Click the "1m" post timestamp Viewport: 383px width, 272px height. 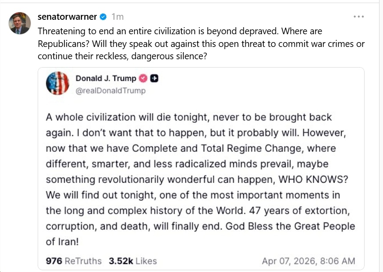[117, 17]
